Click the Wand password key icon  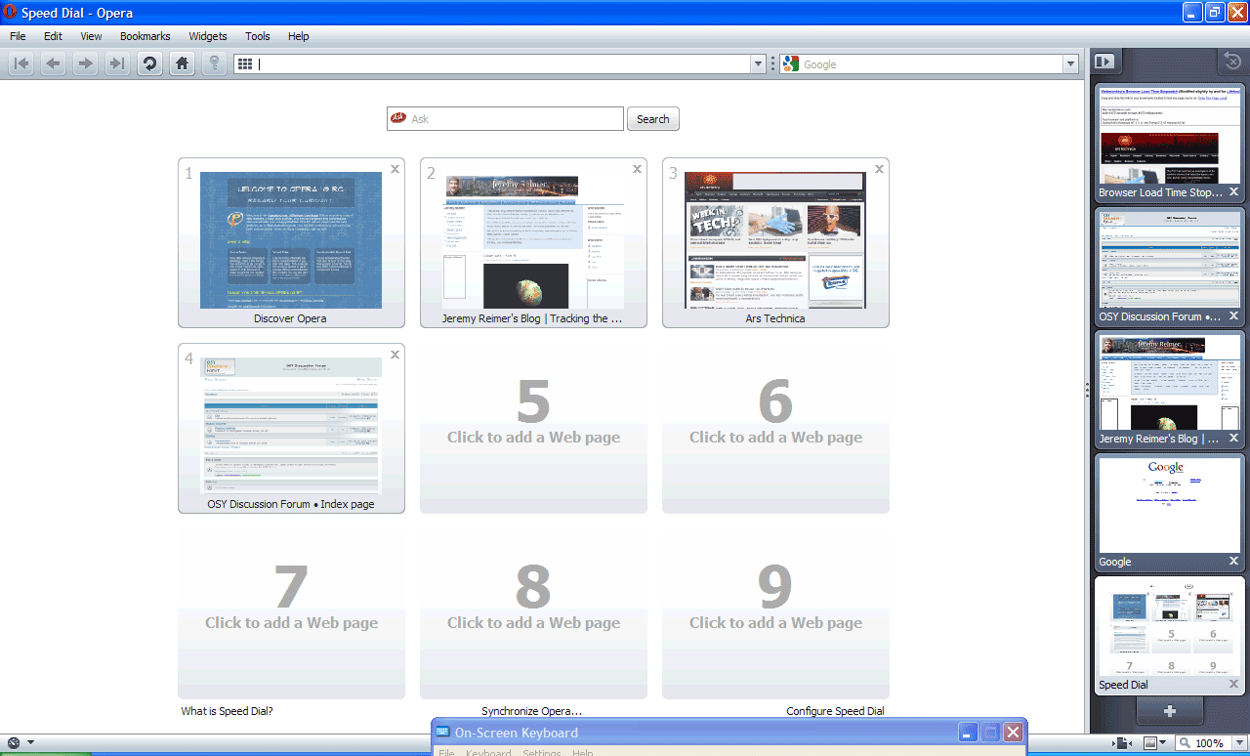214,63
